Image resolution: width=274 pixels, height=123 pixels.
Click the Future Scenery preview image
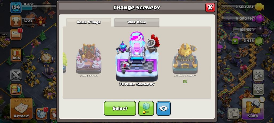click(137, 56)
